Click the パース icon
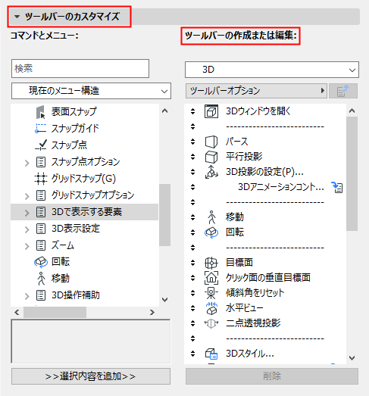 click(211, 142)
